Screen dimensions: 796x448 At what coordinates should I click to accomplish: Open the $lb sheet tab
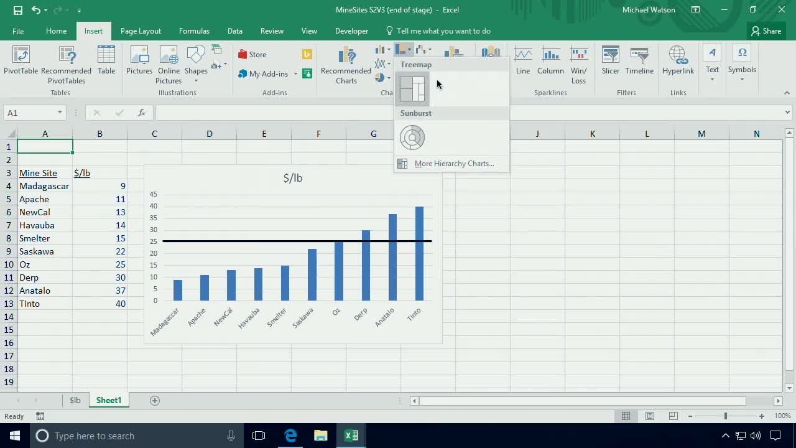pos(75,400)
